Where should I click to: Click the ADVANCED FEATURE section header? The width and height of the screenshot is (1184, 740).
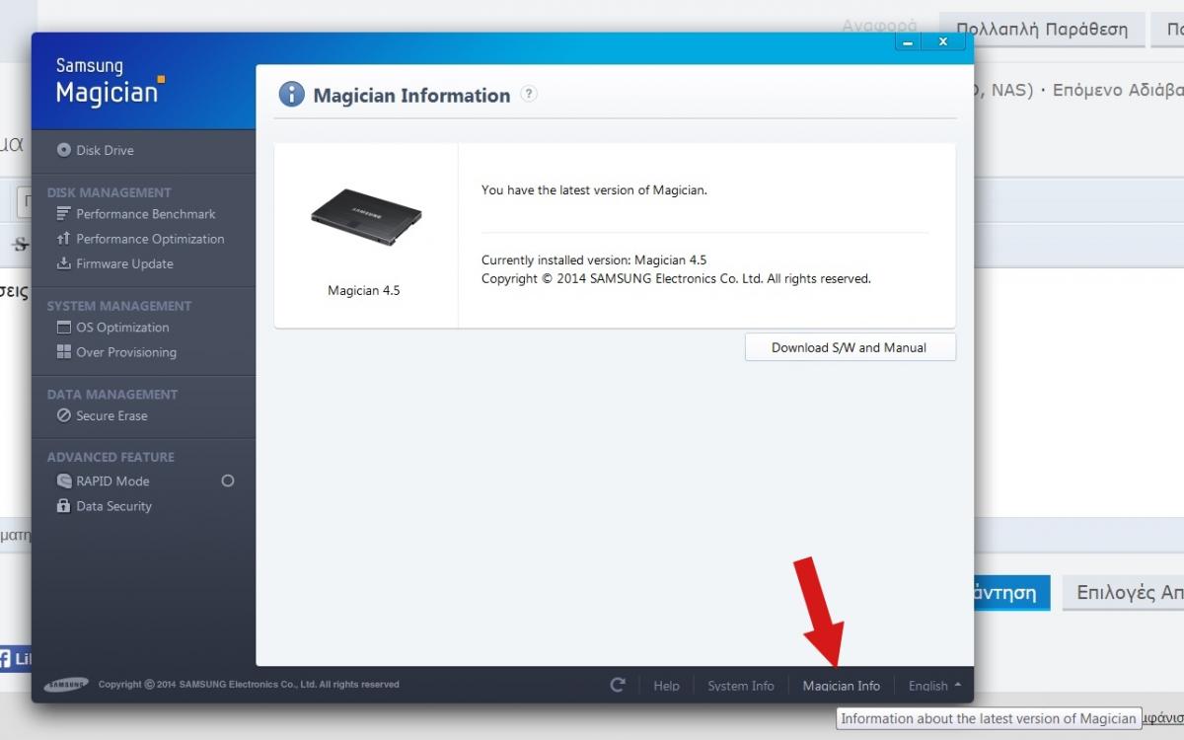111,458
